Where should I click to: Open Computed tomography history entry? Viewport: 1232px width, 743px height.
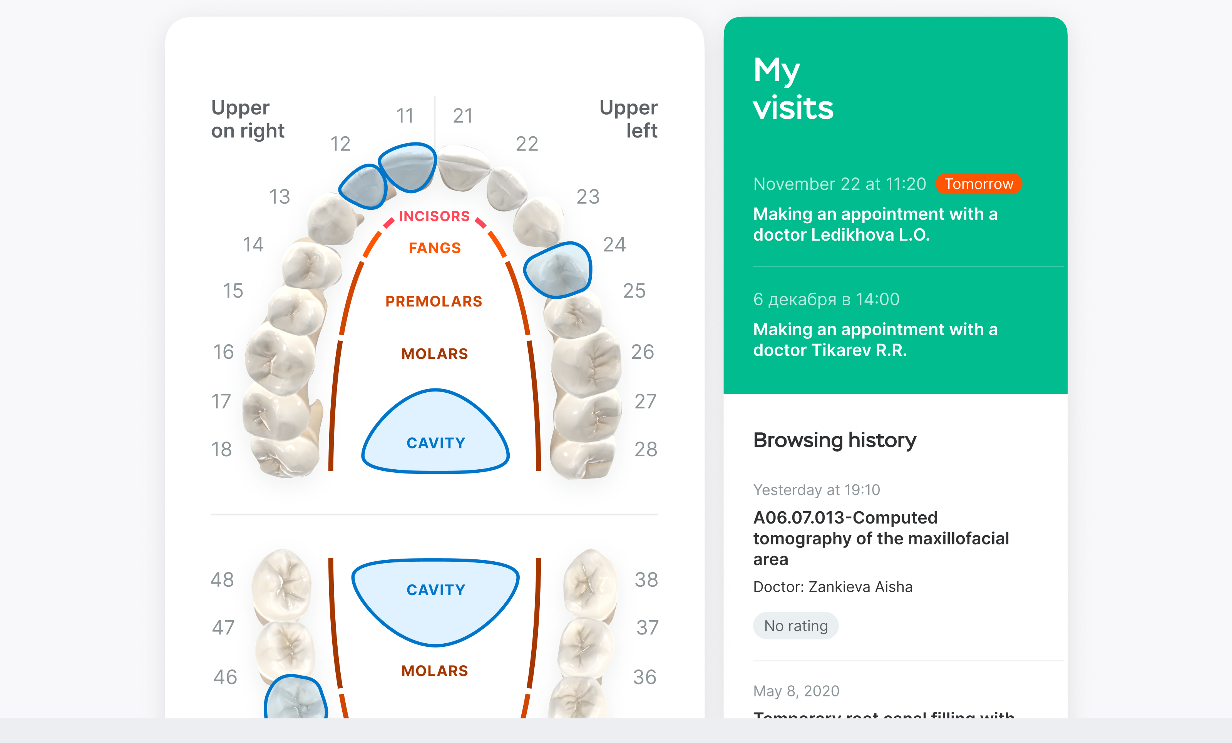point(881,538)
